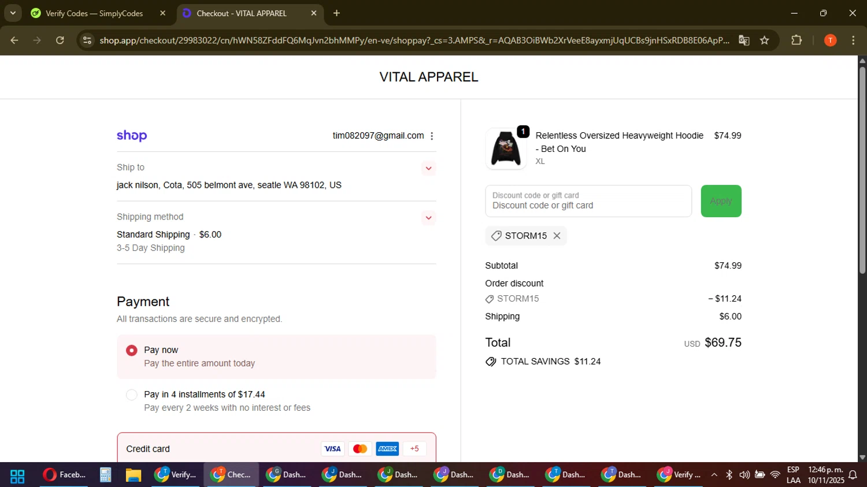
Task: Show hidden system tray icons
Action: coord(714,475)
